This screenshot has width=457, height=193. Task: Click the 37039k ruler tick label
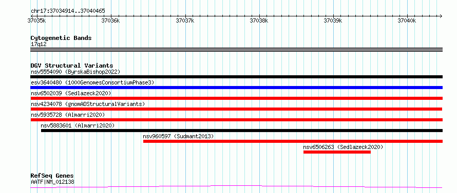(333, 20)
